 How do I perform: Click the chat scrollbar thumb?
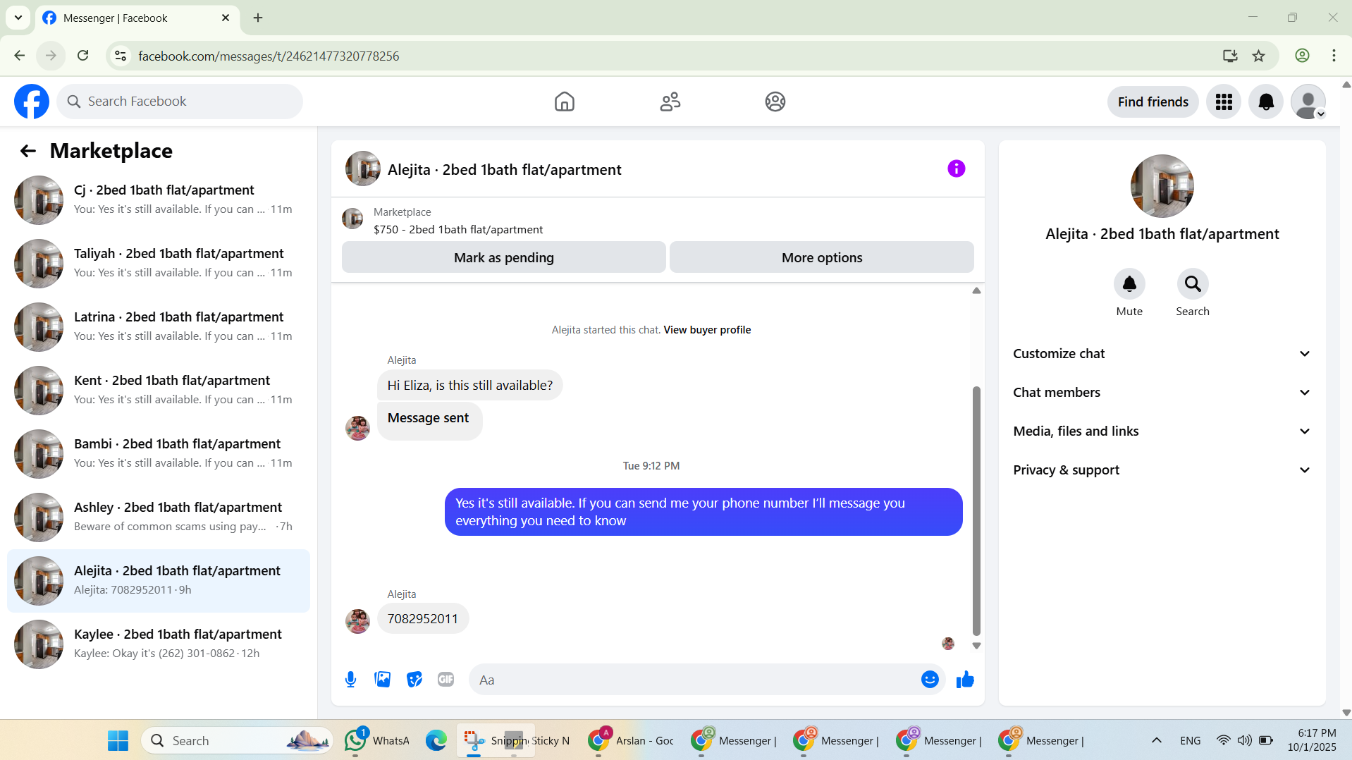(976, 510)
